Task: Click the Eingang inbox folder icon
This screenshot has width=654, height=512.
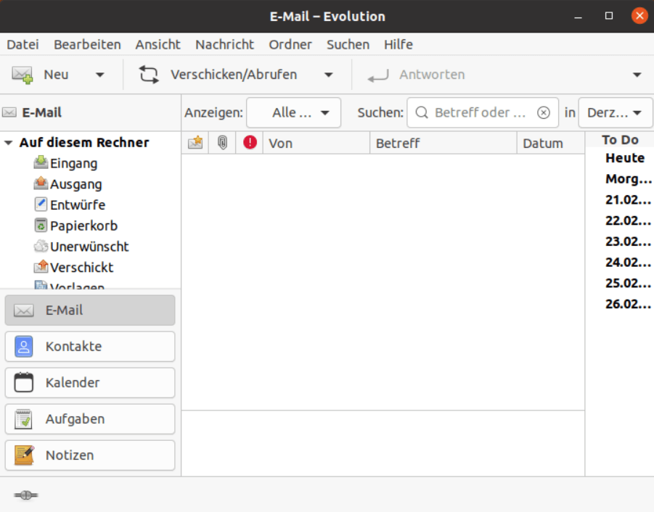Action: pyautogui.click(x=41, y=163)
